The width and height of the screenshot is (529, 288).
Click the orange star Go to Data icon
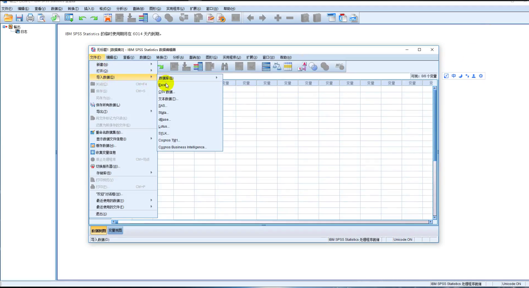108,18
